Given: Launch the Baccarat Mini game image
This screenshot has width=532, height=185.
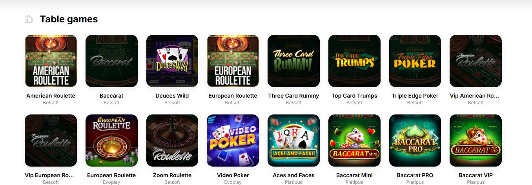Looking at the screenshot, I should (354, 140).
